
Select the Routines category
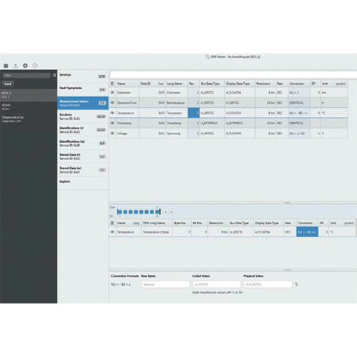pyautogui.click(x=83, y=116)
